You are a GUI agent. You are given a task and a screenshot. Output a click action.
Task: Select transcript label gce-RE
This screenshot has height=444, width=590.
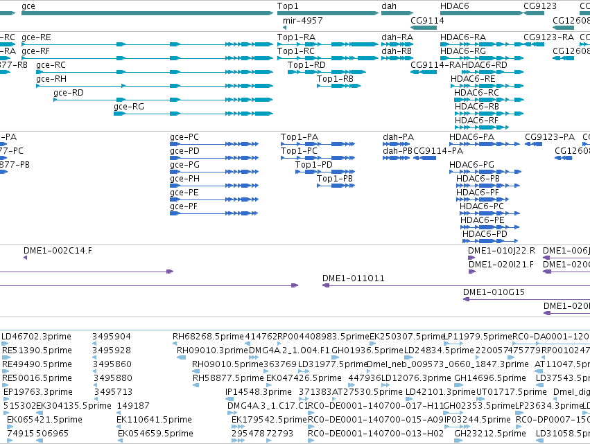tap(36, 37)
